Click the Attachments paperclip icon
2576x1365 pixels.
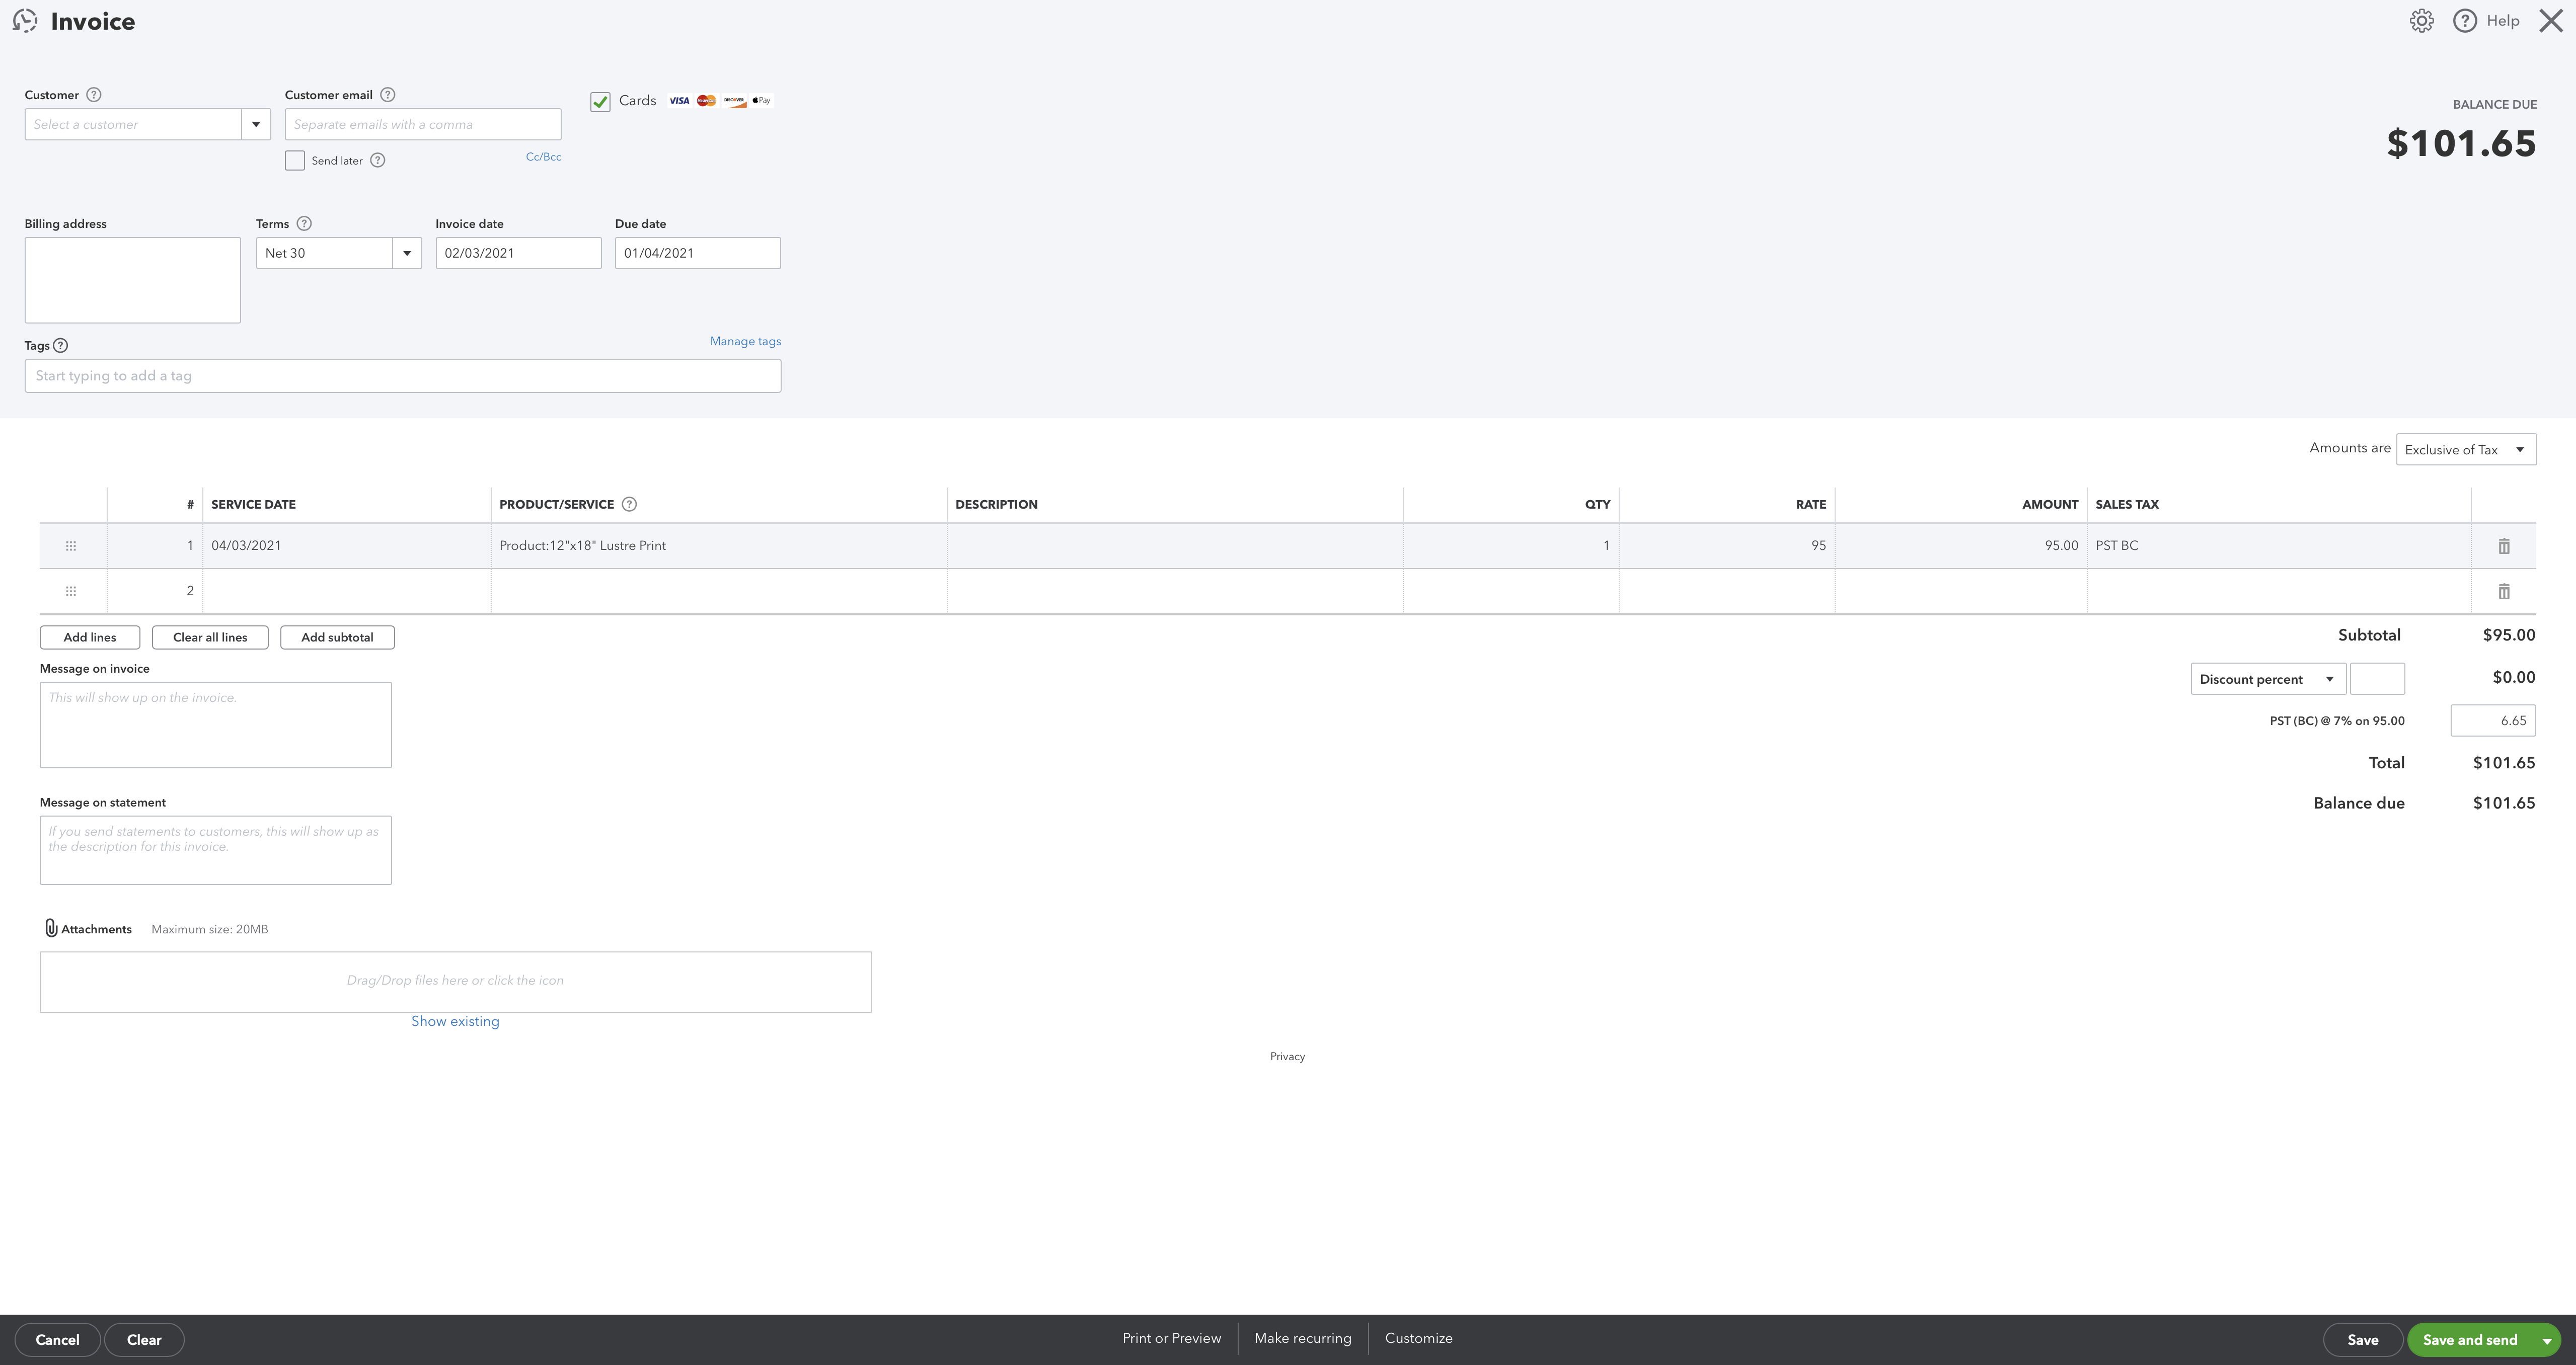[51, 928]
